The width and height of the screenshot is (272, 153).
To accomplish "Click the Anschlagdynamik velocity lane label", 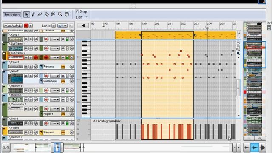I will (x=107, y=121).
